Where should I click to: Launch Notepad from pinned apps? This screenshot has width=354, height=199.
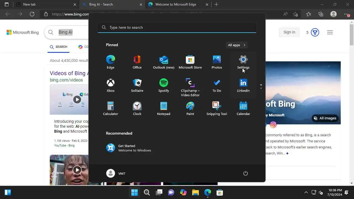pyautogui.click(x=163, y=109)
